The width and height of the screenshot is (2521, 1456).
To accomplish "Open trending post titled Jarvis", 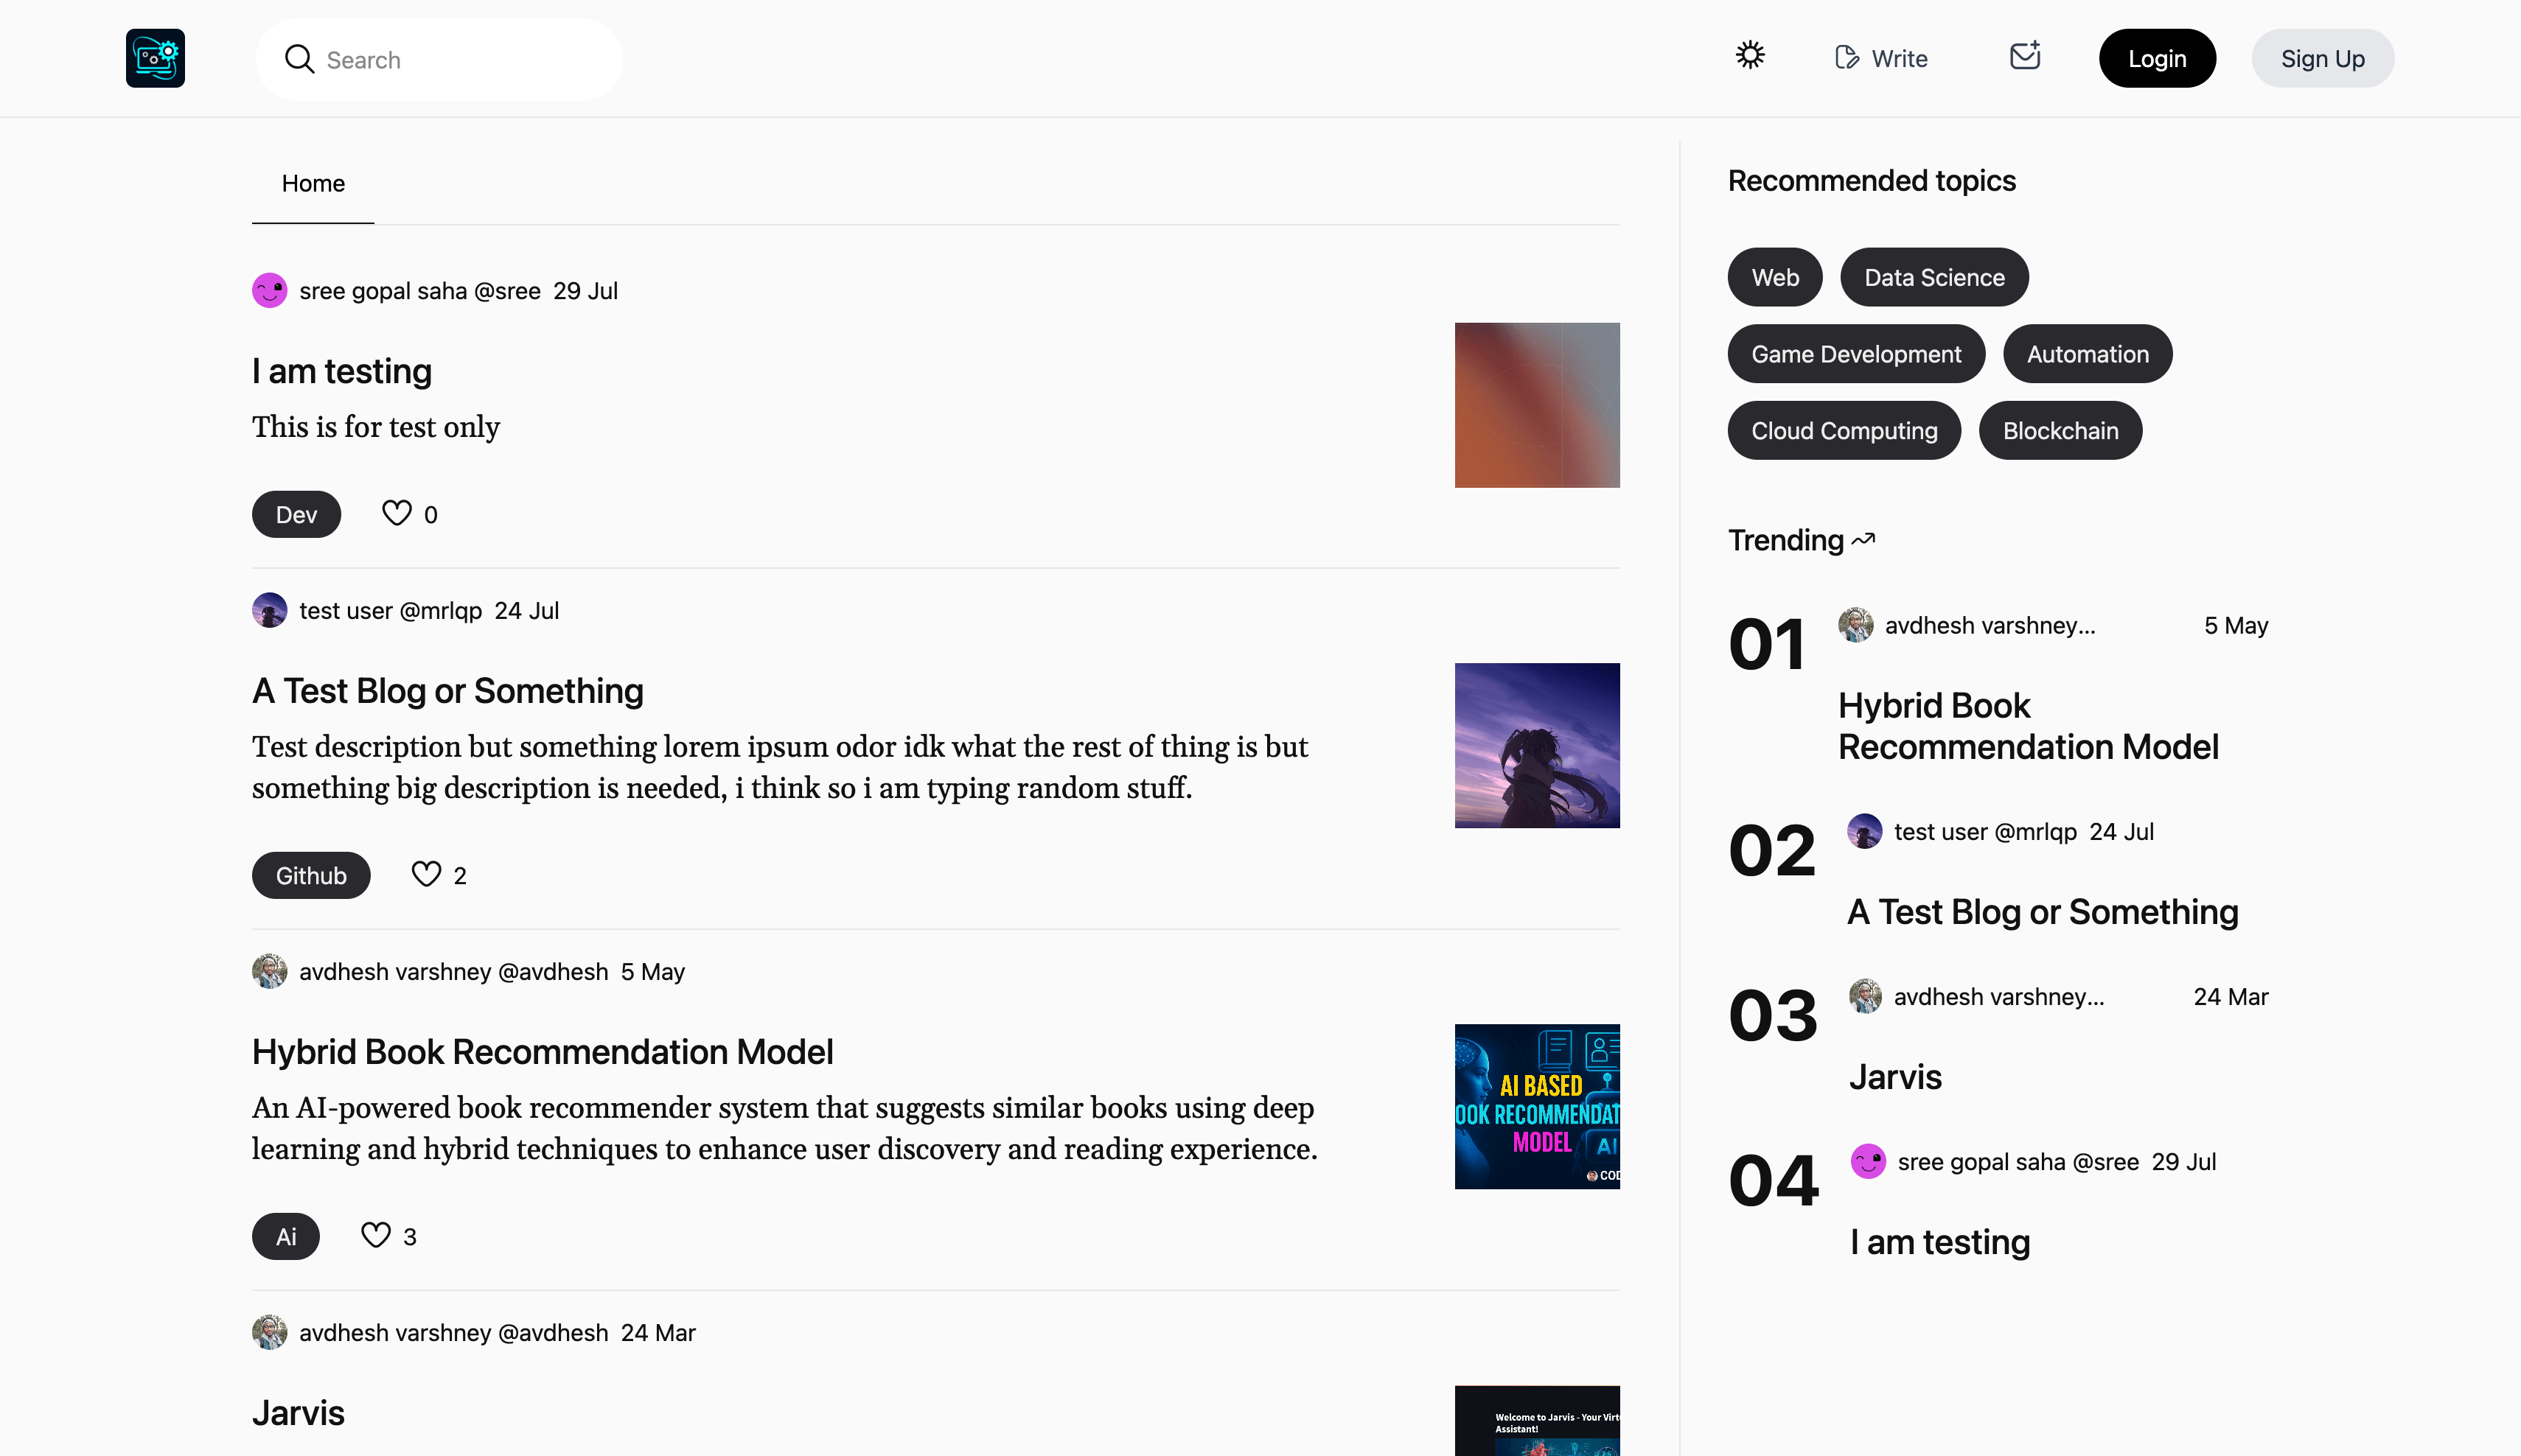I will pyautogui.click(x=1894, y=1077).
